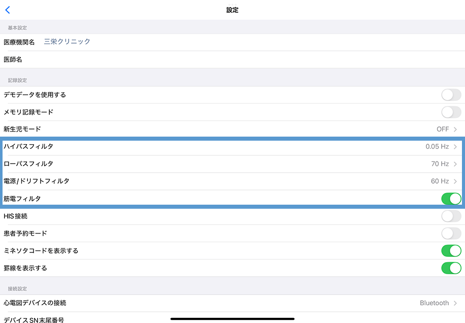Image resolution: width=465 pixels, height=323 pixels.
Task: Enable HIS接続
Action: pyautogui.click(x=450, y=216)
